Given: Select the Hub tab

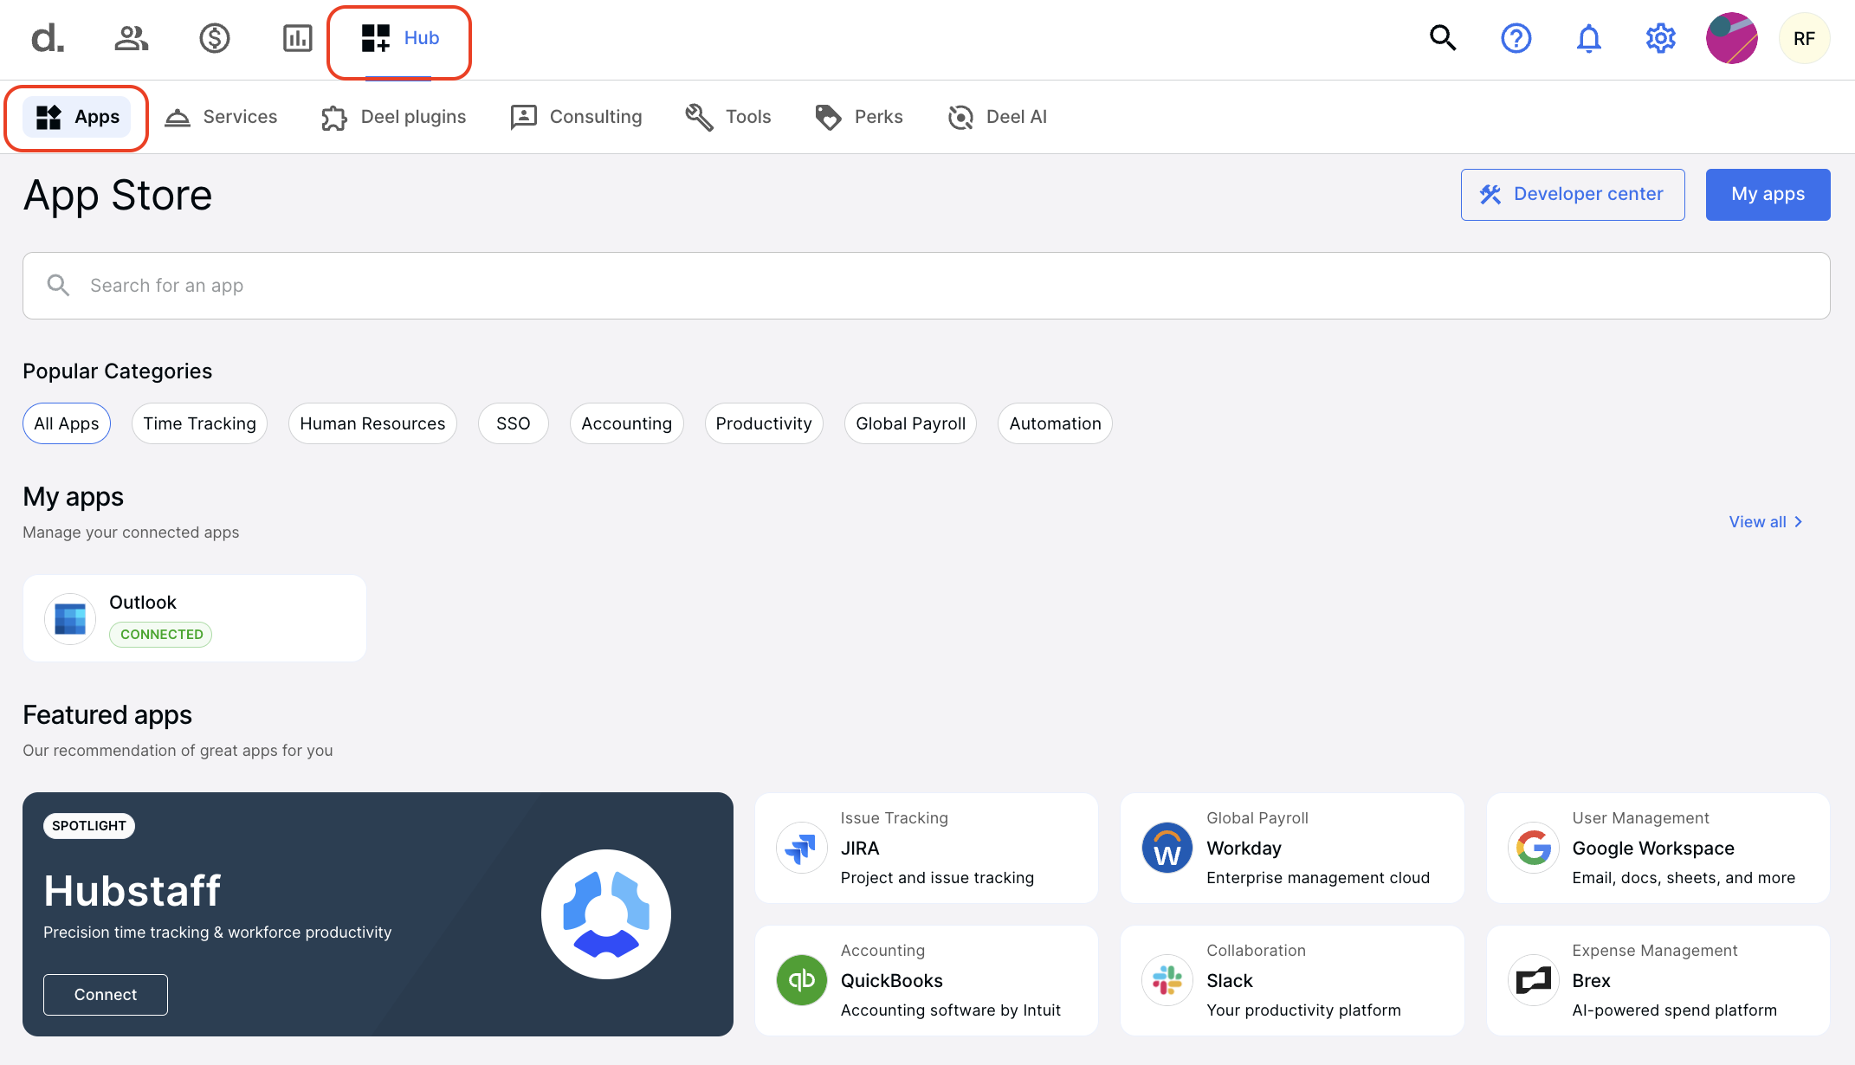Looking at the screenshot, I should click(399, 38).
